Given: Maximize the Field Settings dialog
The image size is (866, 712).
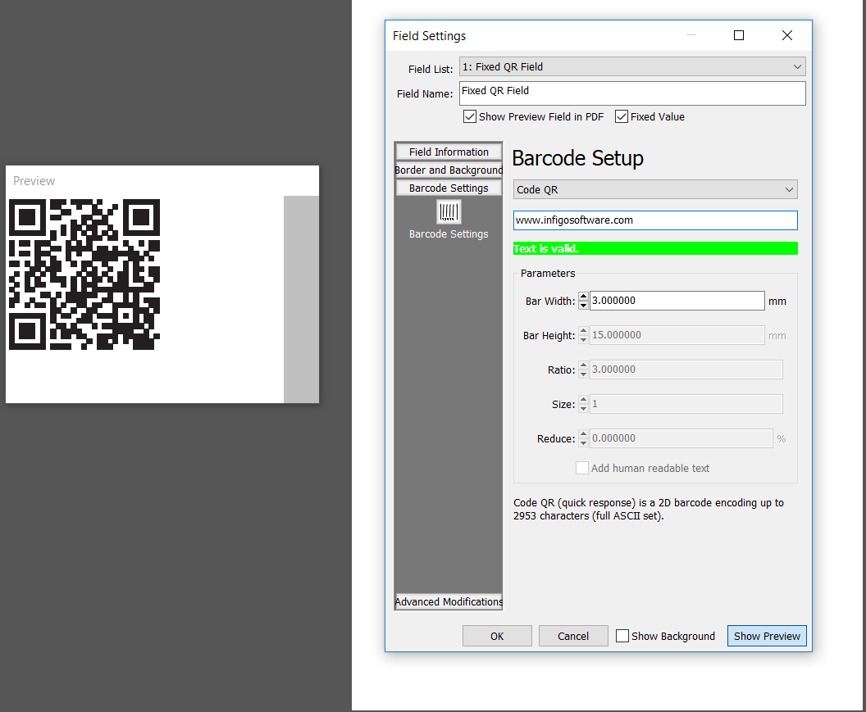Looking at the screenshot, I should [738, 35].
